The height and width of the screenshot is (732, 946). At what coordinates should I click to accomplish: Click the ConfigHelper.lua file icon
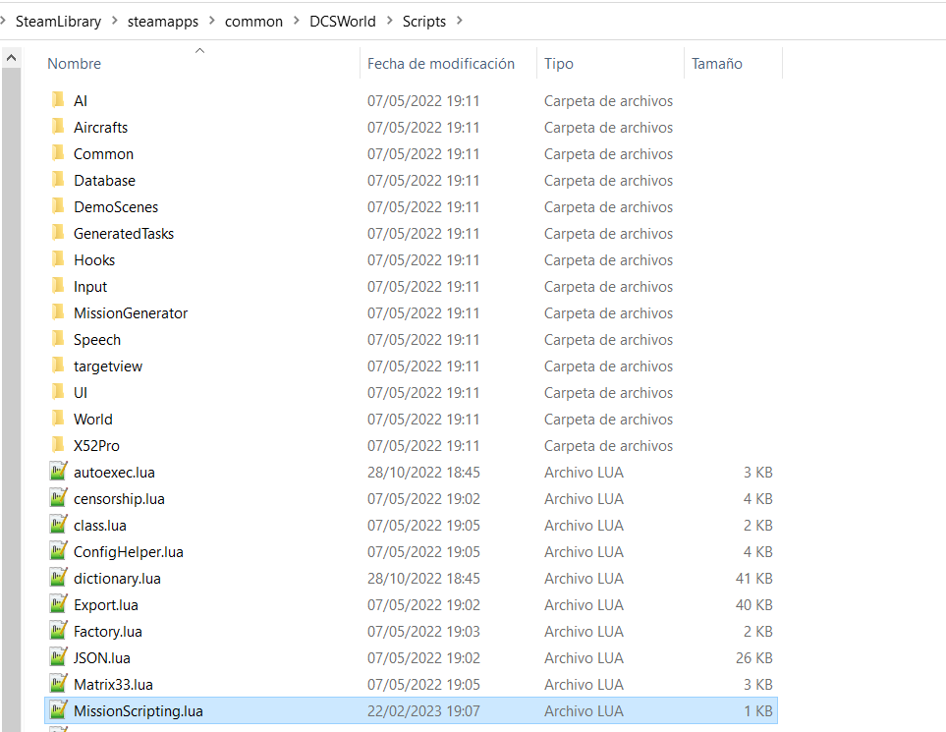[x=58, y=551]
